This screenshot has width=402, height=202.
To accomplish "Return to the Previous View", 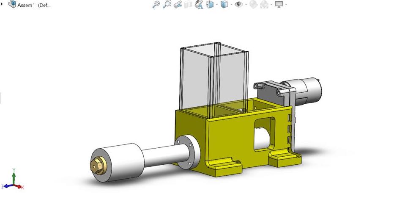I will tap(178, 4).
